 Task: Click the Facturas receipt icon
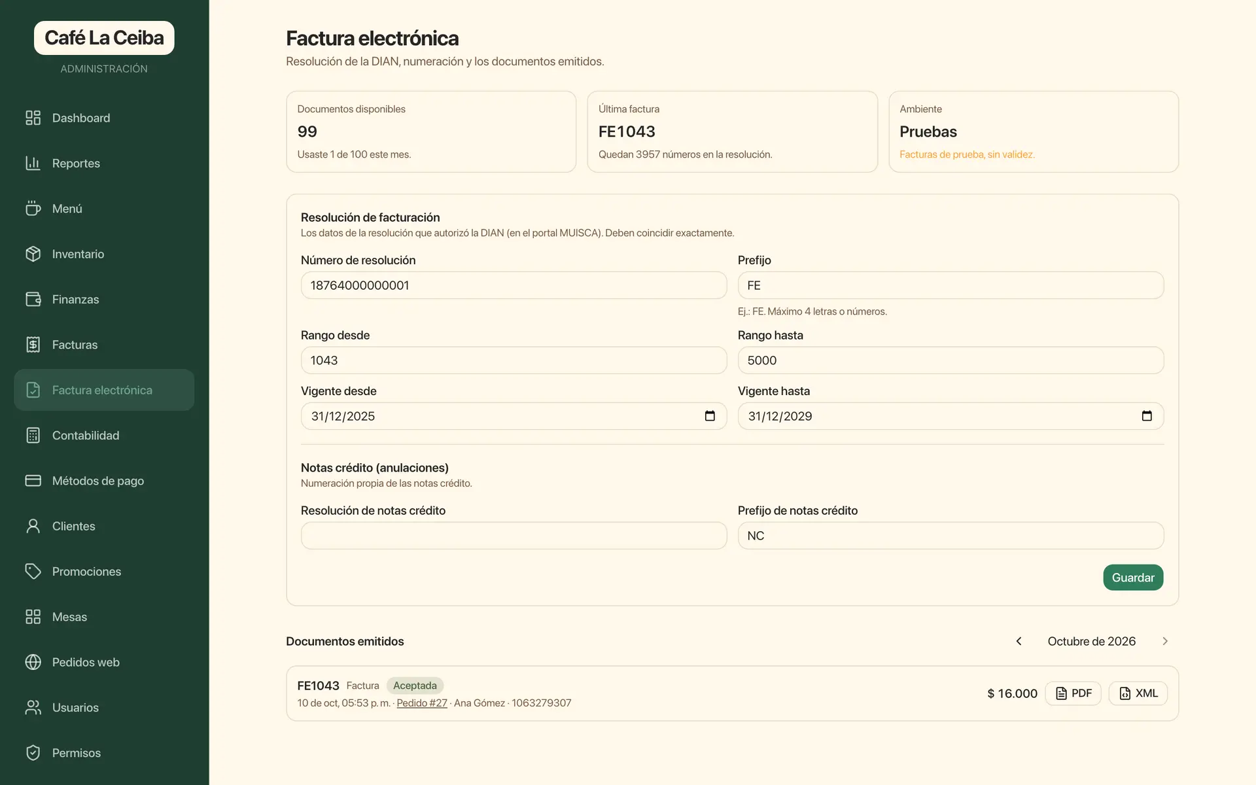[33, 345]
